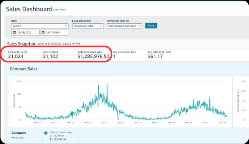Click the Units ordered y-axis label
This screenshot has height=144, width=249.
(x=14, y=100)
